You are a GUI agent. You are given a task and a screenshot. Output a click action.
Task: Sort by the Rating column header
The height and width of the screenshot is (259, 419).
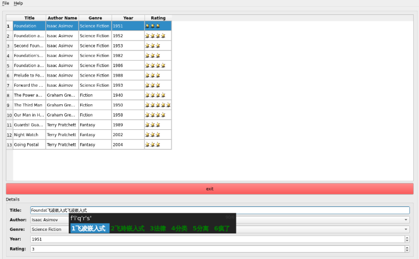tap(158, 18)
